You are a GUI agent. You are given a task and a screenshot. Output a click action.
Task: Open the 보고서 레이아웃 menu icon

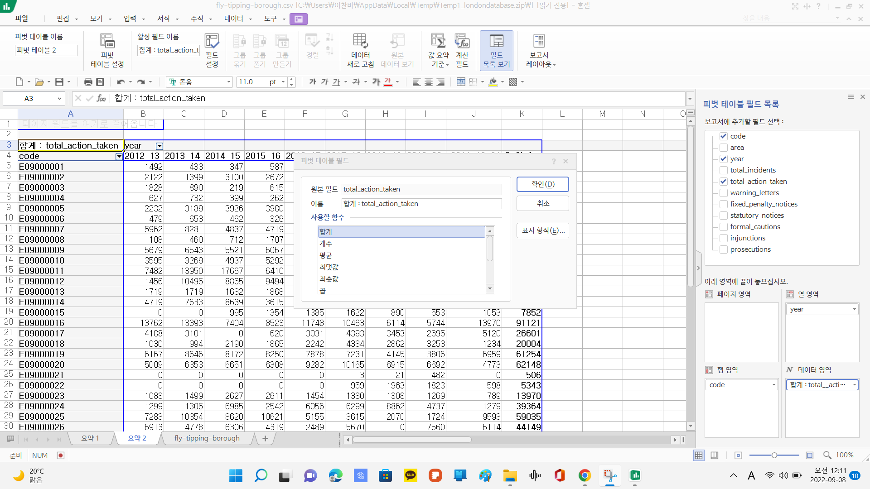539,42
